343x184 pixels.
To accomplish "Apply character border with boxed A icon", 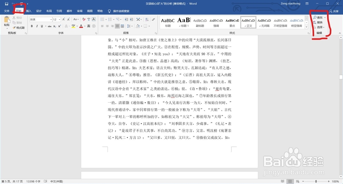I will [94, 19].
